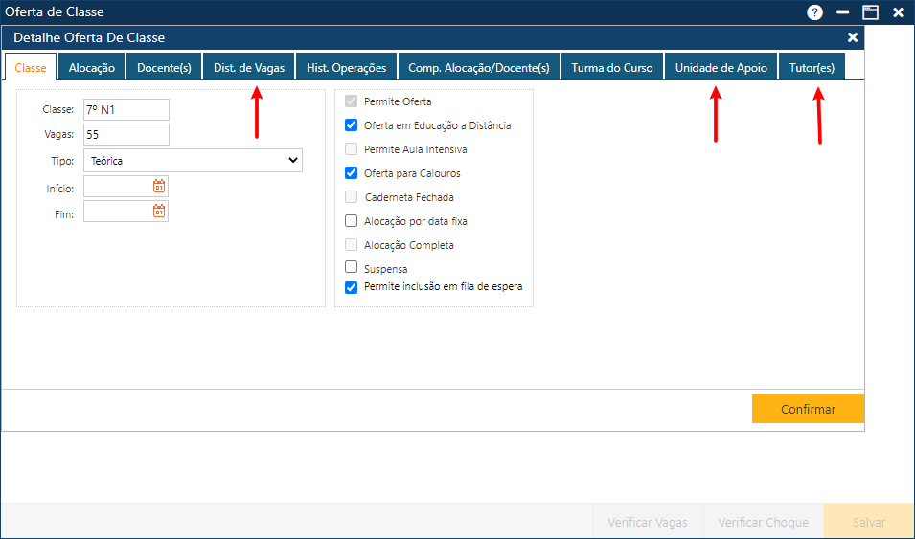This screenshot has height=539, width=915.
Task: Expand the Tipo dropdown showing Teórica
Action: click(193, 161)
